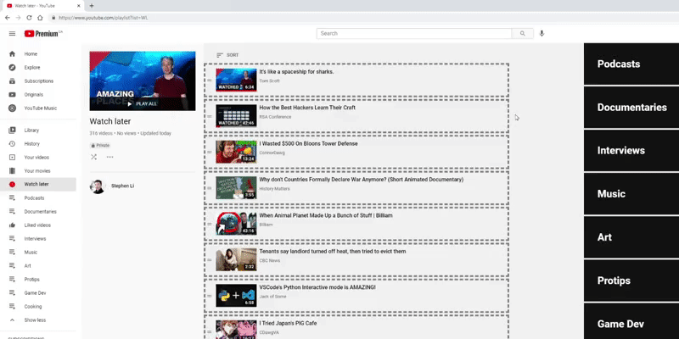Viewport: 679px width, 339px height.
Task: Click the Interviews panel button
Action: click(x=631, y=151)
